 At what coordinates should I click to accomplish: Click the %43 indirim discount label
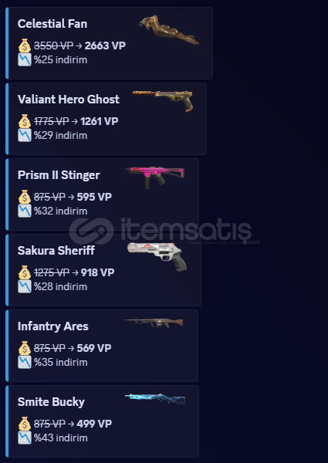(x=61, y=438)
